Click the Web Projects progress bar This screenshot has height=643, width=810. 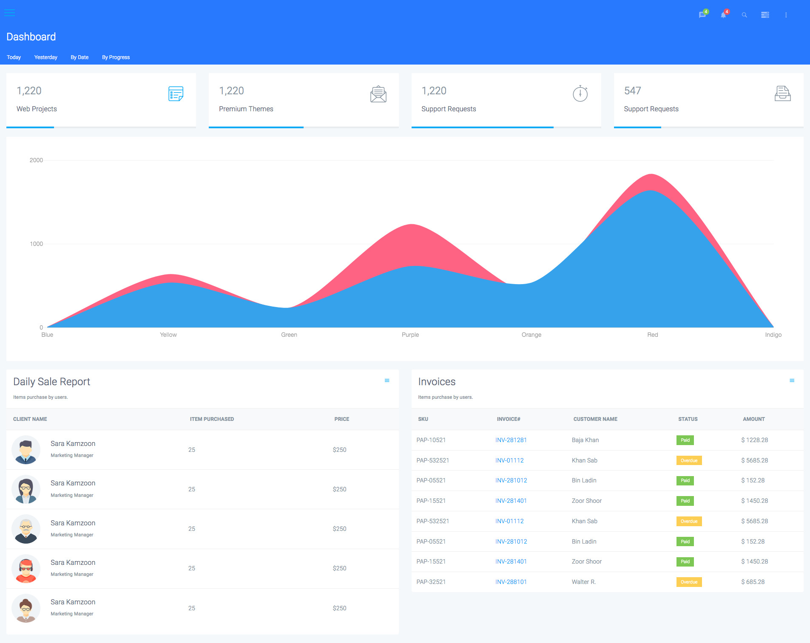click(101, 127)
